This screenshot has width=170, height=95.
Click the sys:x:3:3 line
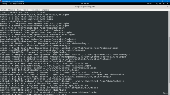pyautogui.click(x=27, y=19)
